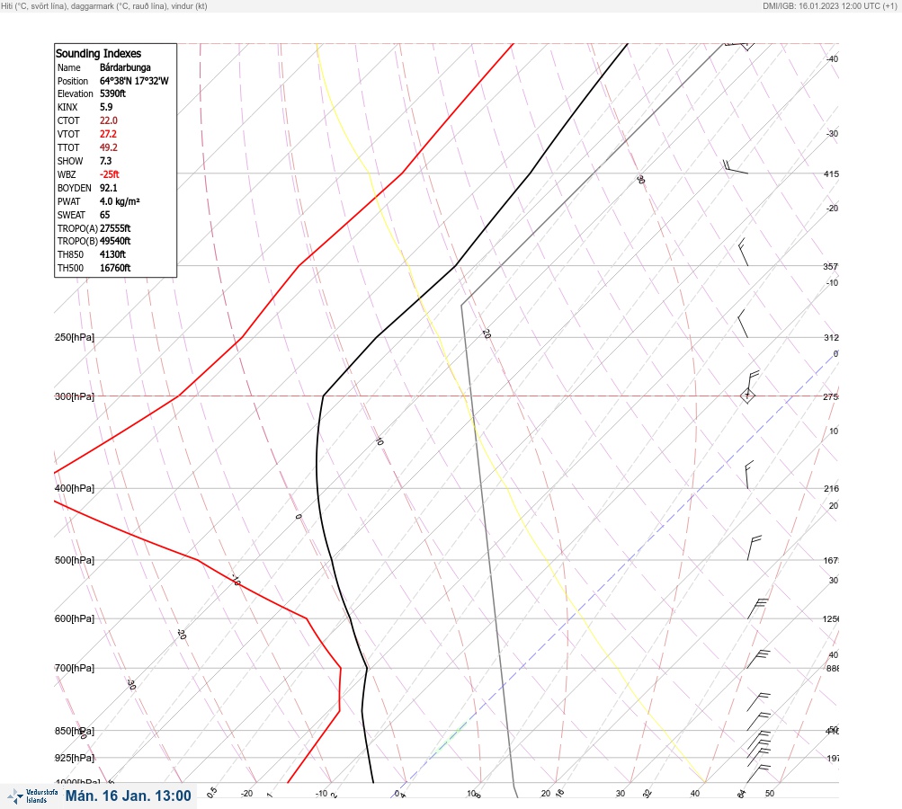902x809 pixels.
Task: Click the Hiti, daggarmark, vindur legend text
Action: tap(104, 5)
